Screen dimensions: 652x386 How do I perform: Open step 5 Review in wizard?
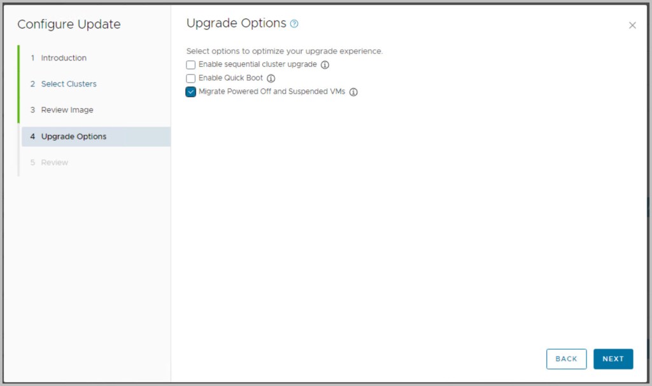(x=55, y=163)
